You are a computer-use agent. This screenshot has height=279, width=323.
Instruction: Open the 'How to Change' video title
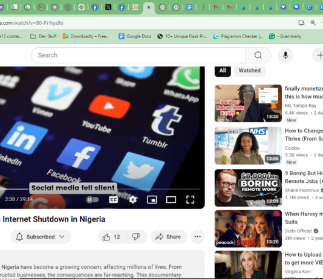[304, 135]
